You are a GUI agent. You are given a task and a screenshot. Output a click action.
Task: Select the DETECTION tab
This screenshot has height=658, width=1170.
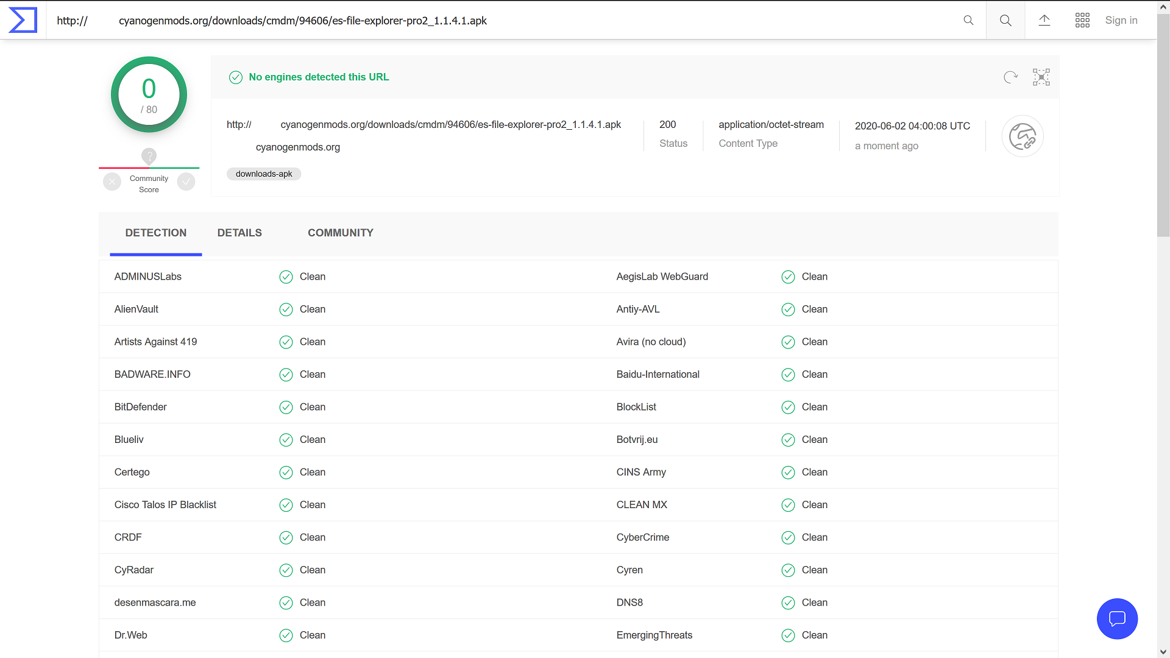coord(156,233)
